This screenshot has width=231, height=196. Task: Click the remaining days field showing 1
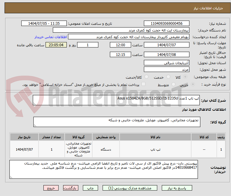(x=88, y=45)
